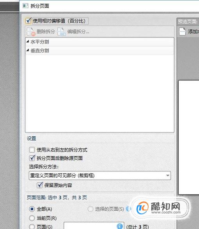The width and height of the screenshot is (199, 229).
Task: Toggle 使用相对偏移值 (百分比) checkbox
Action: 28,21
